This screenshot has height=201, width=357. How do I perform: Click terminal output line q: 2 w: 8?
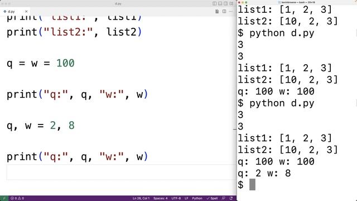(x=264, y=173)
